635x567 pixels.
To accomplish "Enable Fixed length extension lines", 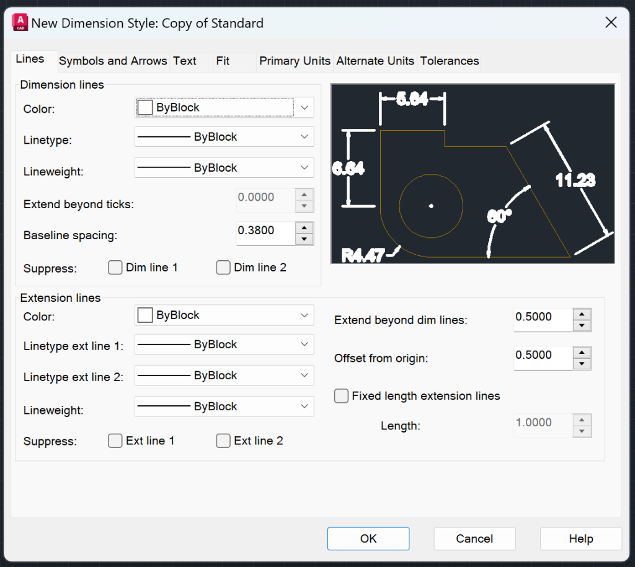I will click(341, 395).
